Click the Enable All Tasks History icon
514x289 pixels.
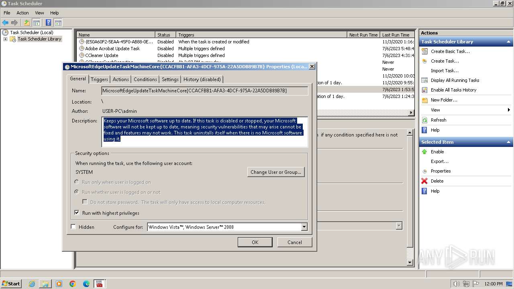[x=424, y=90]
